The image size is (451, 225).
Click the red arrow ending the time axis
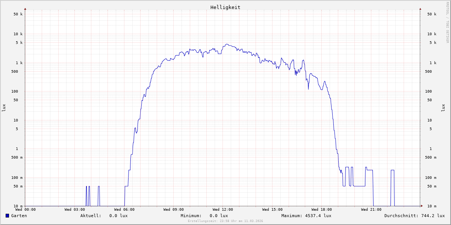pos(422,206)
